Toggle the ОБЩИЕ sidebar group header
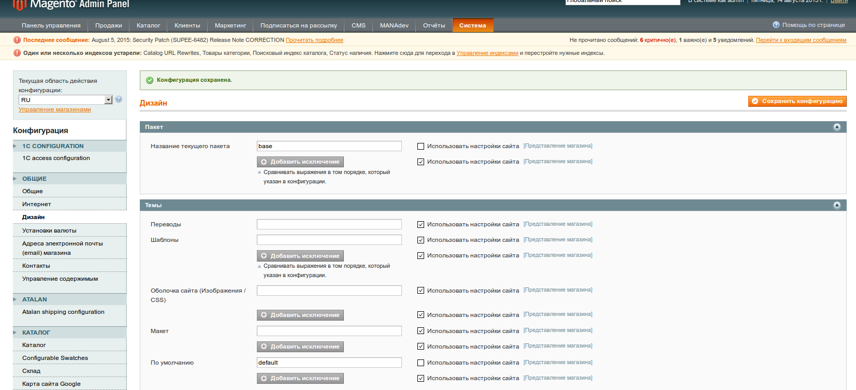Viewport: 856px width, 390px height. pos(69,179)
